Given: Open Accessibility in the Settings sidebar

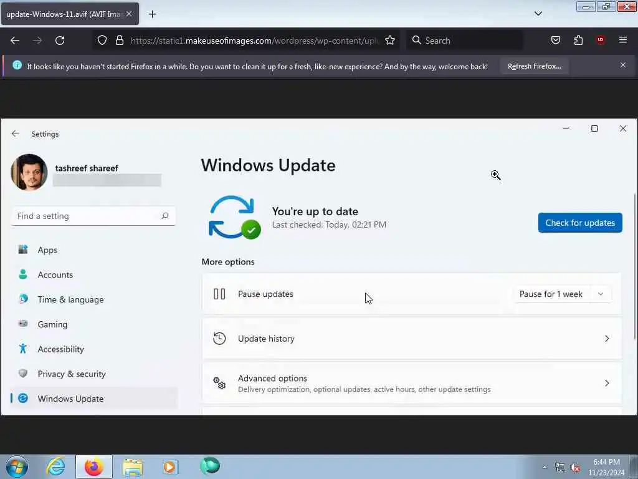Looking at the screenshot, I should [x=93, y=349].
